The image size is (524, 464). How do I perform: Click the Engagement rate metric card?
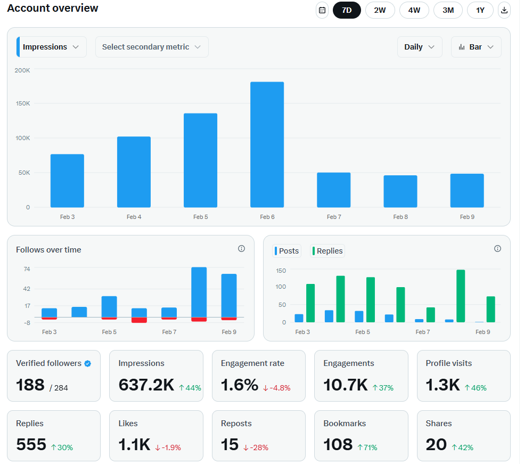[x=258, y=376]
